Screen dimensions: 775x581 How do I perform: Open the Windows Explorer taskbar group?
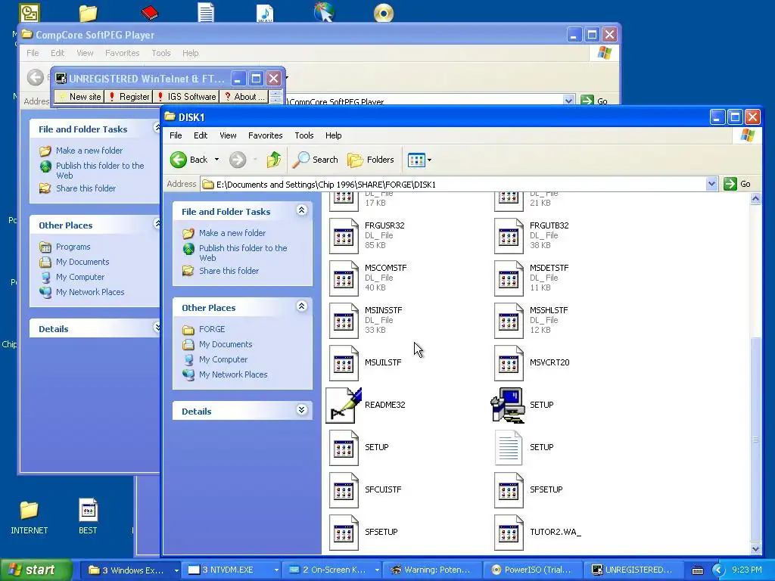click(130, 570)
